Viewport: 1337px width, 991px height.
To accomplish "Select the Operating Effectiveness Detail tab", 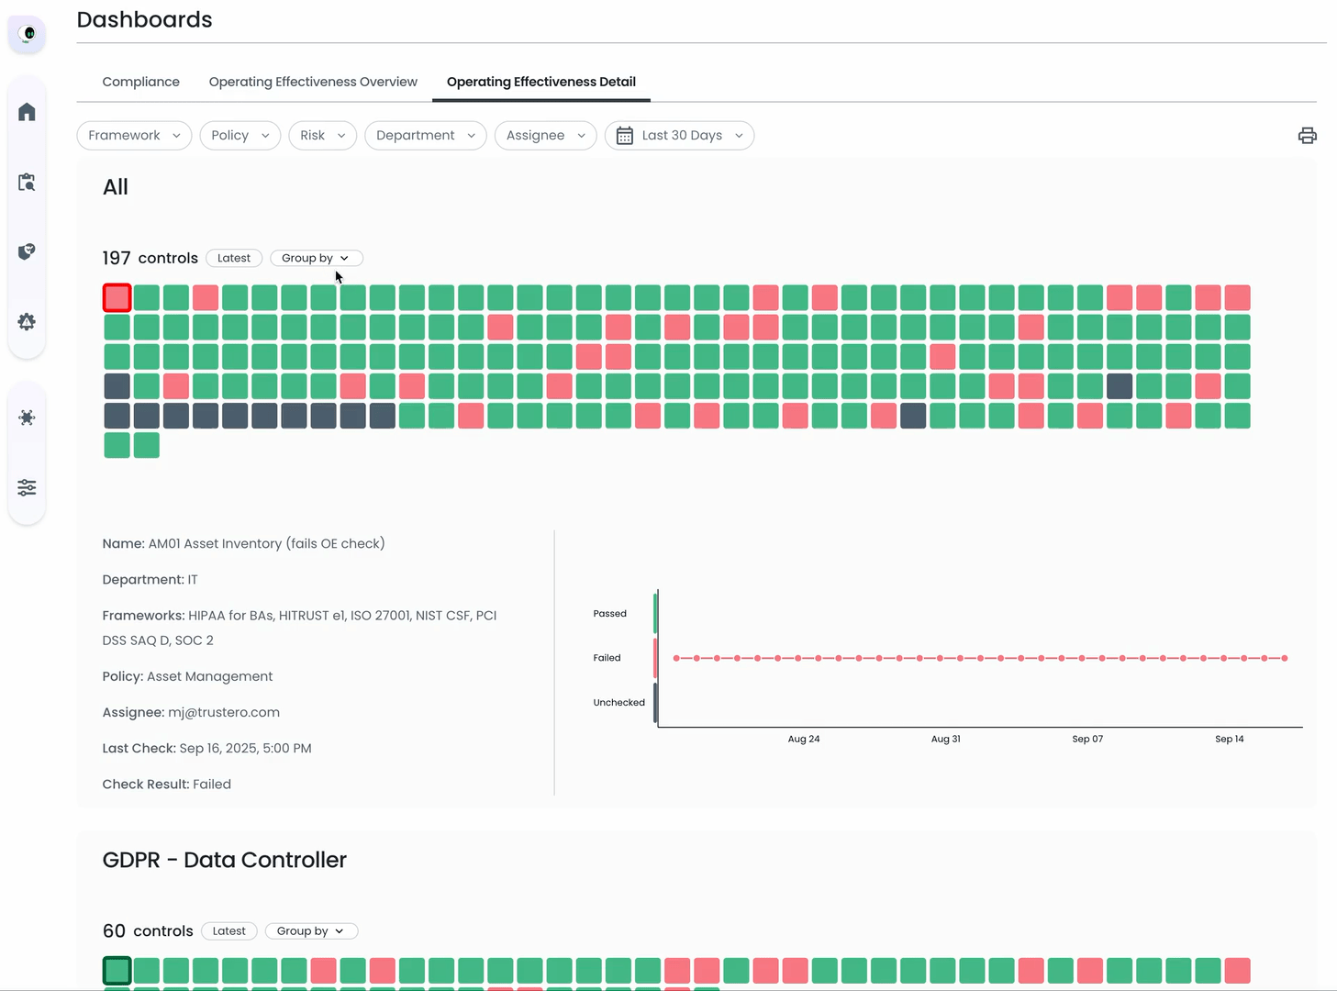I will pyautogui.click(x=541, y=82).
